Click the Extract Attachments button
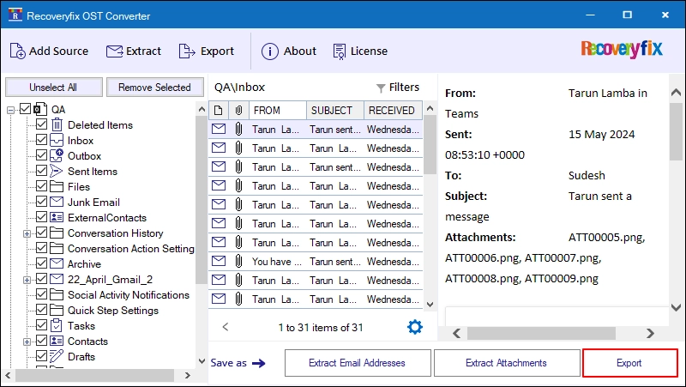Viewport: 686px width, 387px height. click(x=507, y=363)
